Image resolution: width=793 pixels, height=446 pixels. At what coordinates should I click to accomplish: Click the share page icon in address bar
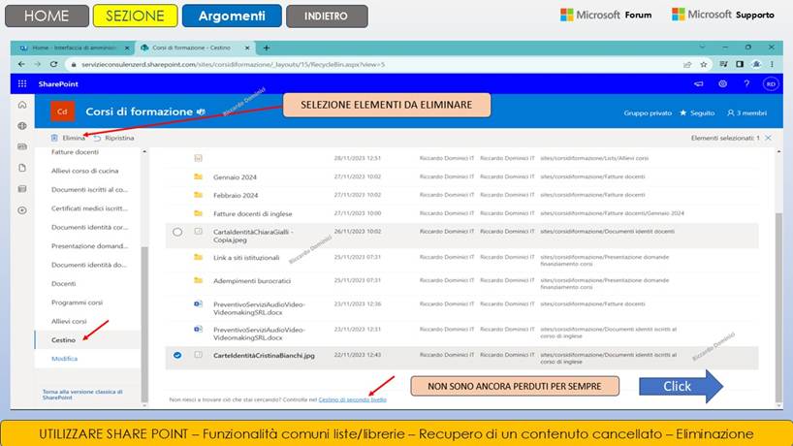(x=687, y=64)
